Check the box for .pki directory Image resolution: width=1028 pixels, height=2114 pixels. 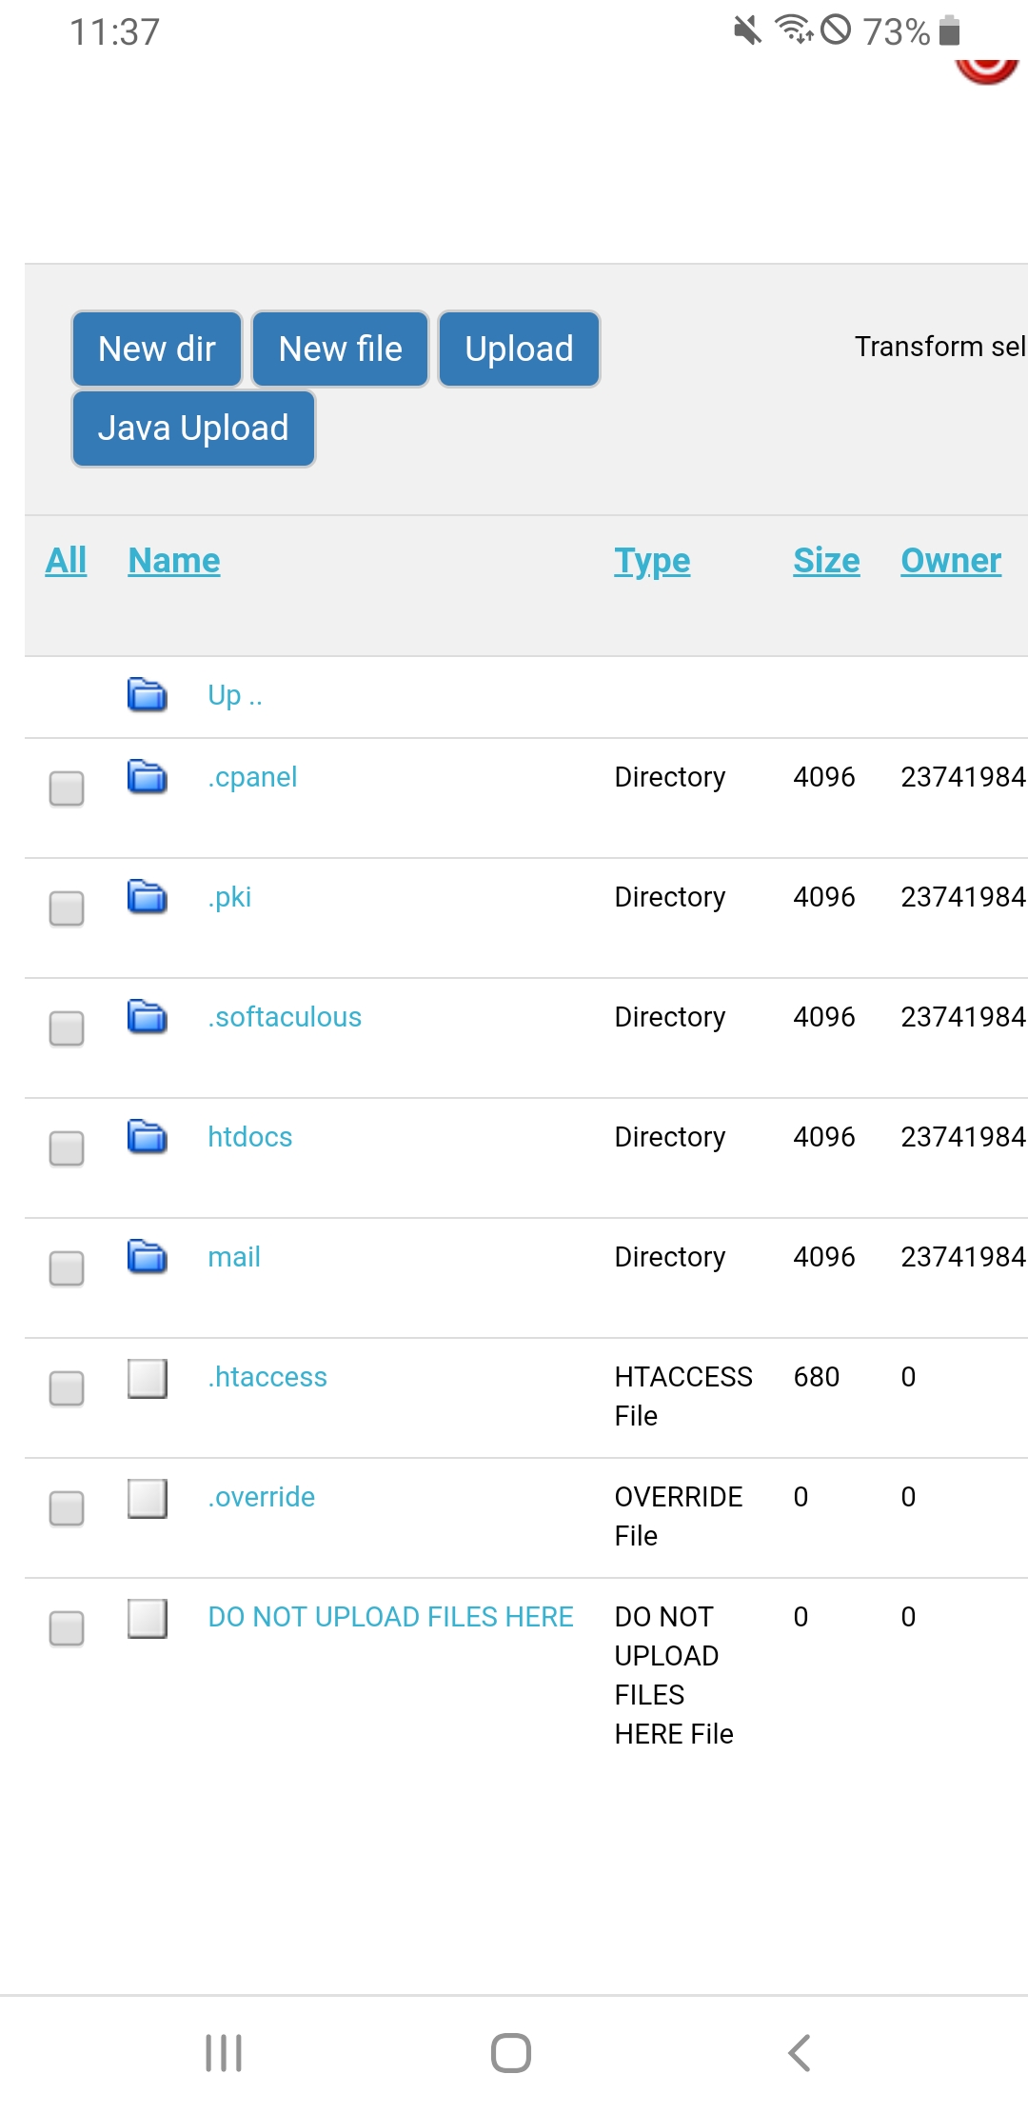[67, 907]
